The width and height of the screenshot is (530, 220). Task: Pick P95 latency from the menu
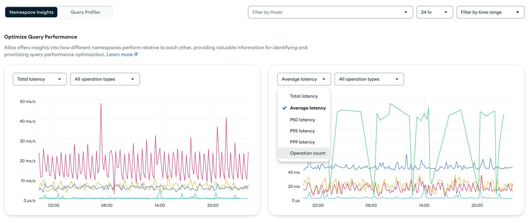coord(302,131)
